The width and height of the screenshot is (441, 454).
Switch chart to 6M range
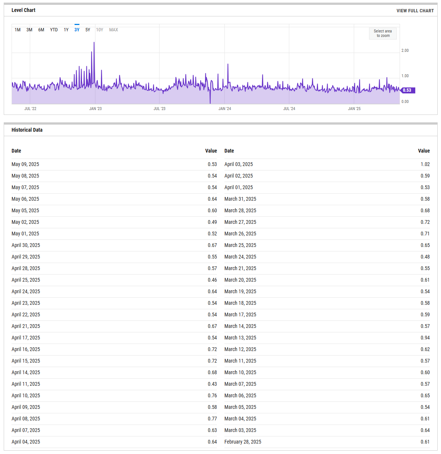coord(41,30)
